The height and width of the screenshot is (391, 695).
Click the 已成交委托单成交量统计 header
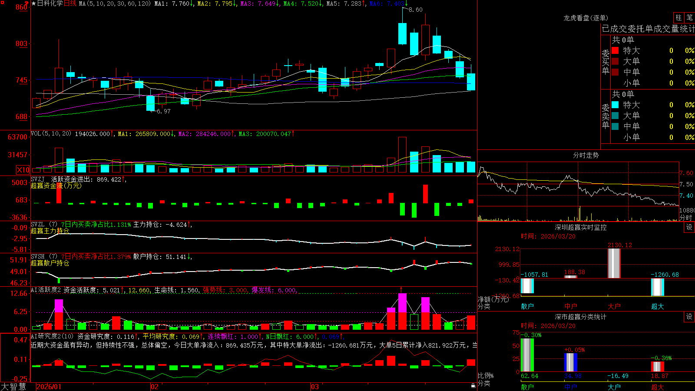tap(648, 29)
